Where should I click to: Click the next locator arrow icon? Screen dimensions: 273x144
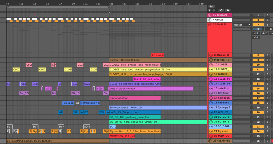pos(213,10)
